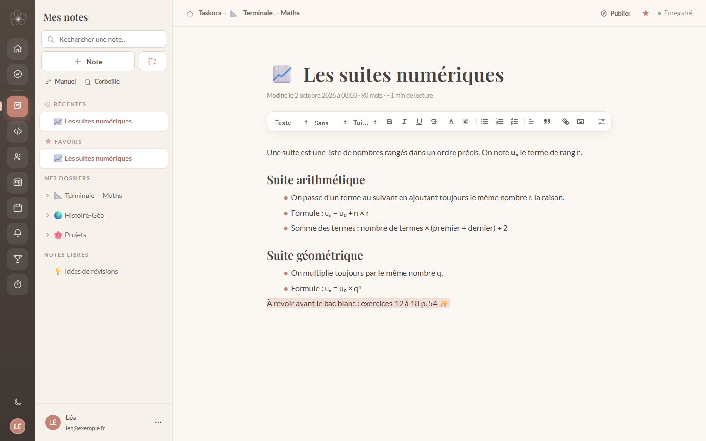706x441 pixels.
Task: Insert a numbered list
Action: pos(500,122)
